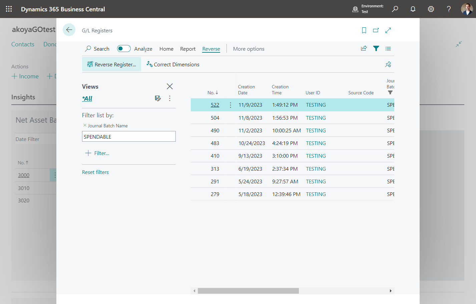Sort by the No. column header
The image size is (476, 304).
click(x=212, y=93)
